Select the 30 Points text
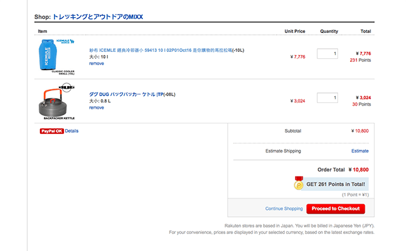Screen dimensions: 406x251 [362, 104]
